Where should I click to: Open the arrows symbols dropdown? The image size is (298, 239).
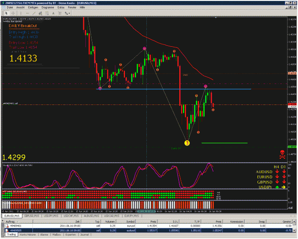(x=67, y=13)
